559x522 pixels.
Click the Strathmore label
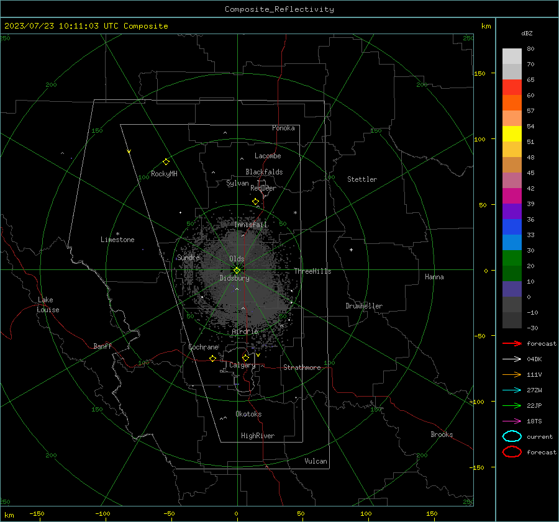[x=302, y=367]
